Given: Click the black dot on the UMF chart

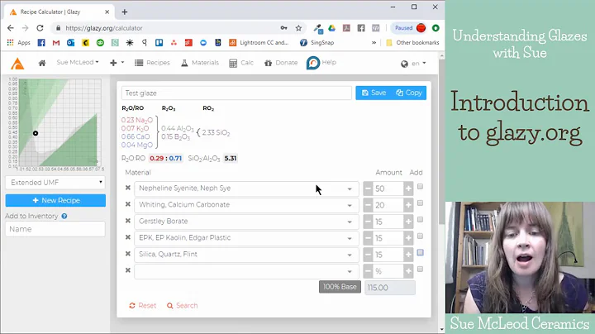Looking at the screenshot, I should [x=36, y=133].
